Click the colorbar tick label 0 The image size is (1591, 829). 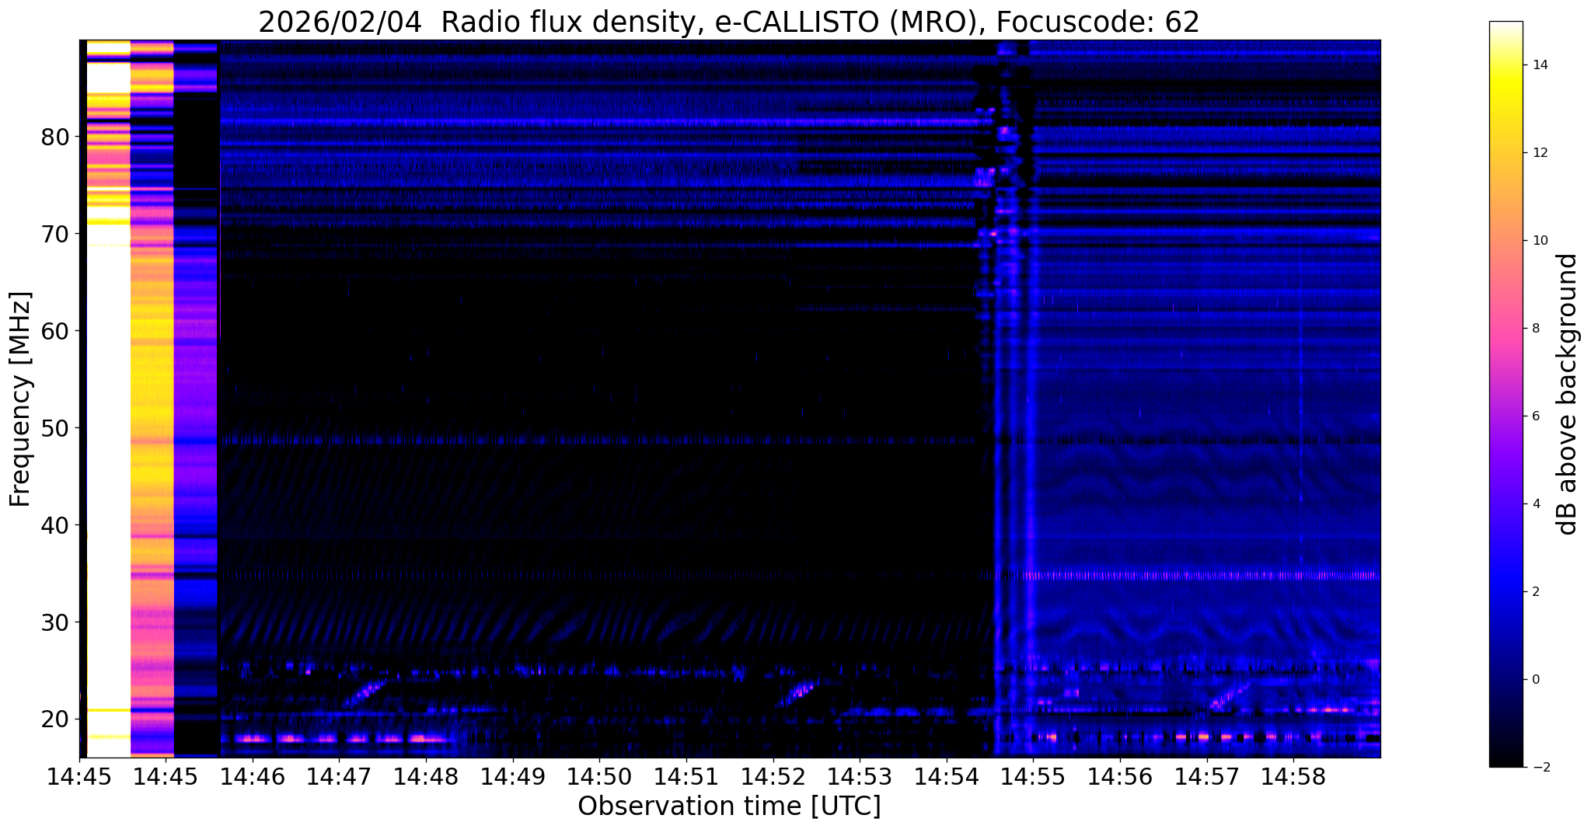1537,680
